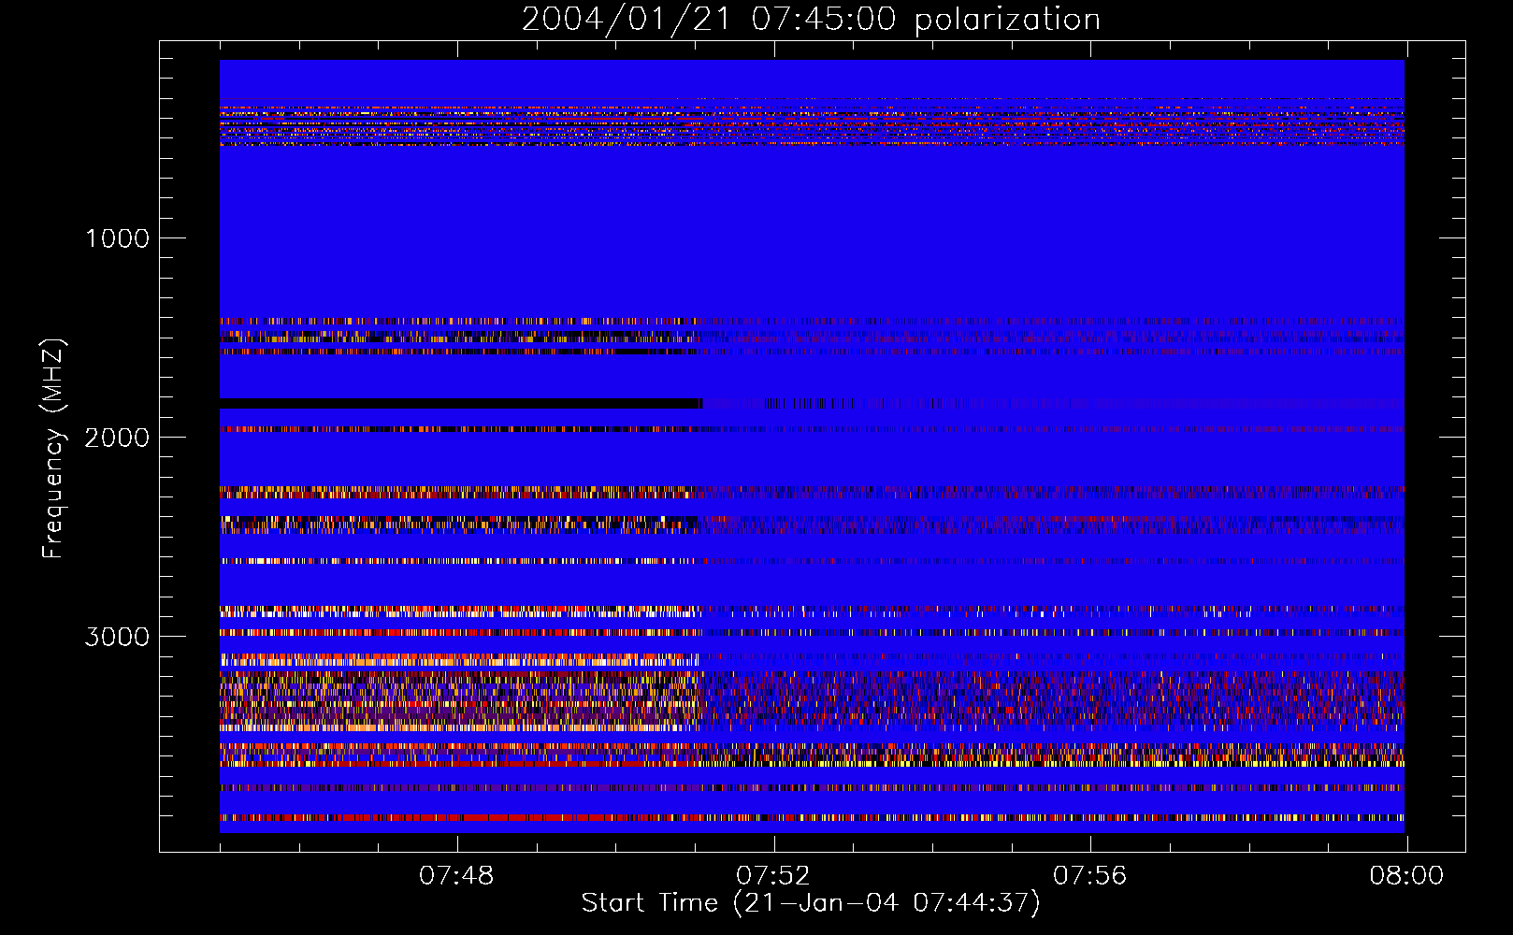Click the 07:56 time tick label
1513x935 pixels.
1090,876
